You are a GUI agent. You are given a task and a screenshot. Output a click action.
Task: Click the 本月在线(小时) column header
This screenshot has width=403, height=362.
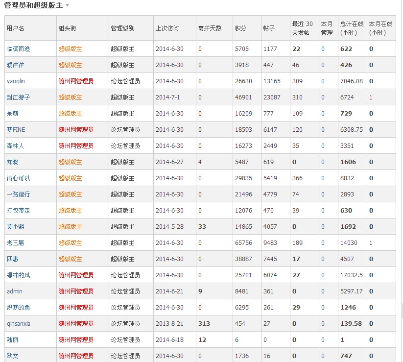click(x=380, y=28)
